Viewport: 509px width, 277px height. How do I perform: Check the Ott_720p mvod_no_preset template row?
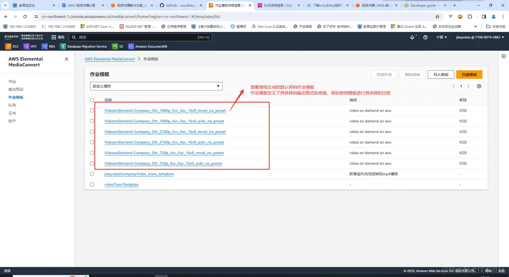[x=92, y=153]
